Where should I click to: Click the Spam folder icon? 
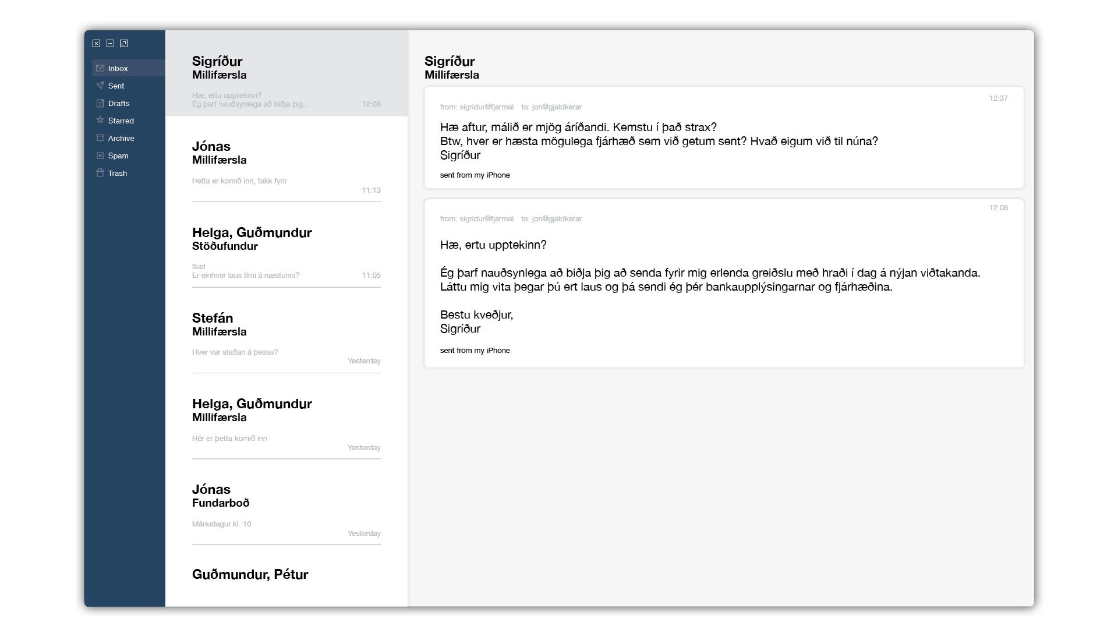pos(100,156)
